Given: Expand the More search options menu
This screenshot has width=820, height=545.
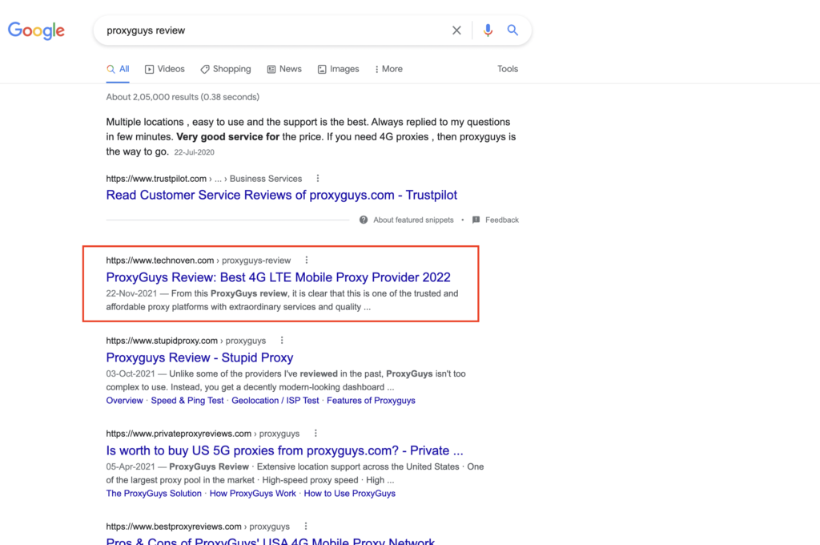Looking at the screenshot, I should [x=388, y=69].
